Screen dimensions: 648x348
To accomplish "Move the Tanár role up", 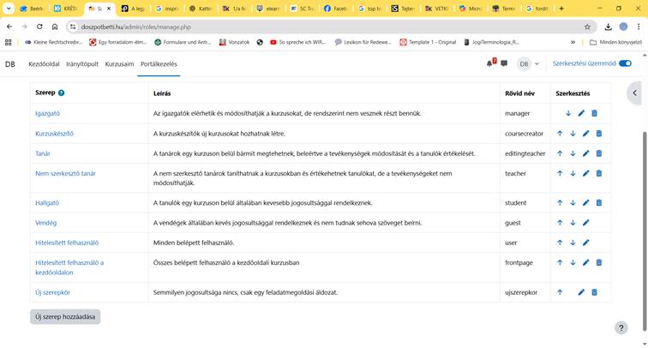I will point(560,153).
